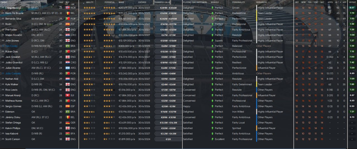The image size is (357, 149).
Task: Click Kyle Walker's 7.85 average rating badge
Action: (352, 84)
